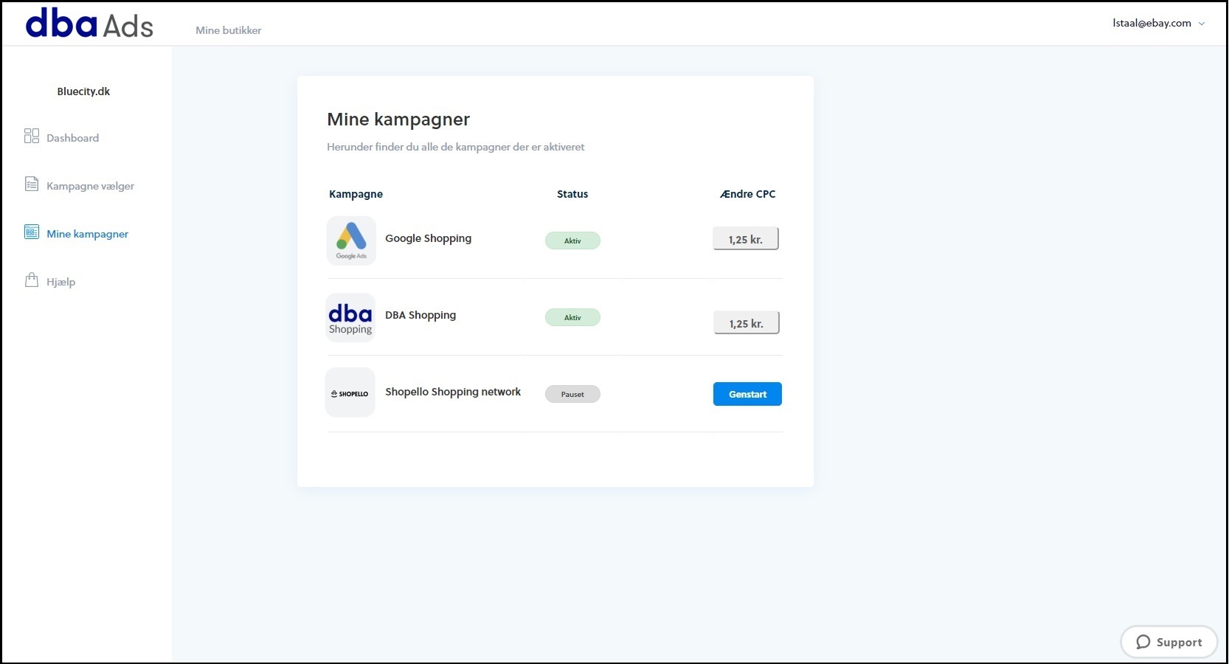Click the Google Shopping campaign name
Screen dimensions: 1229x664
(x=428, y=238)
